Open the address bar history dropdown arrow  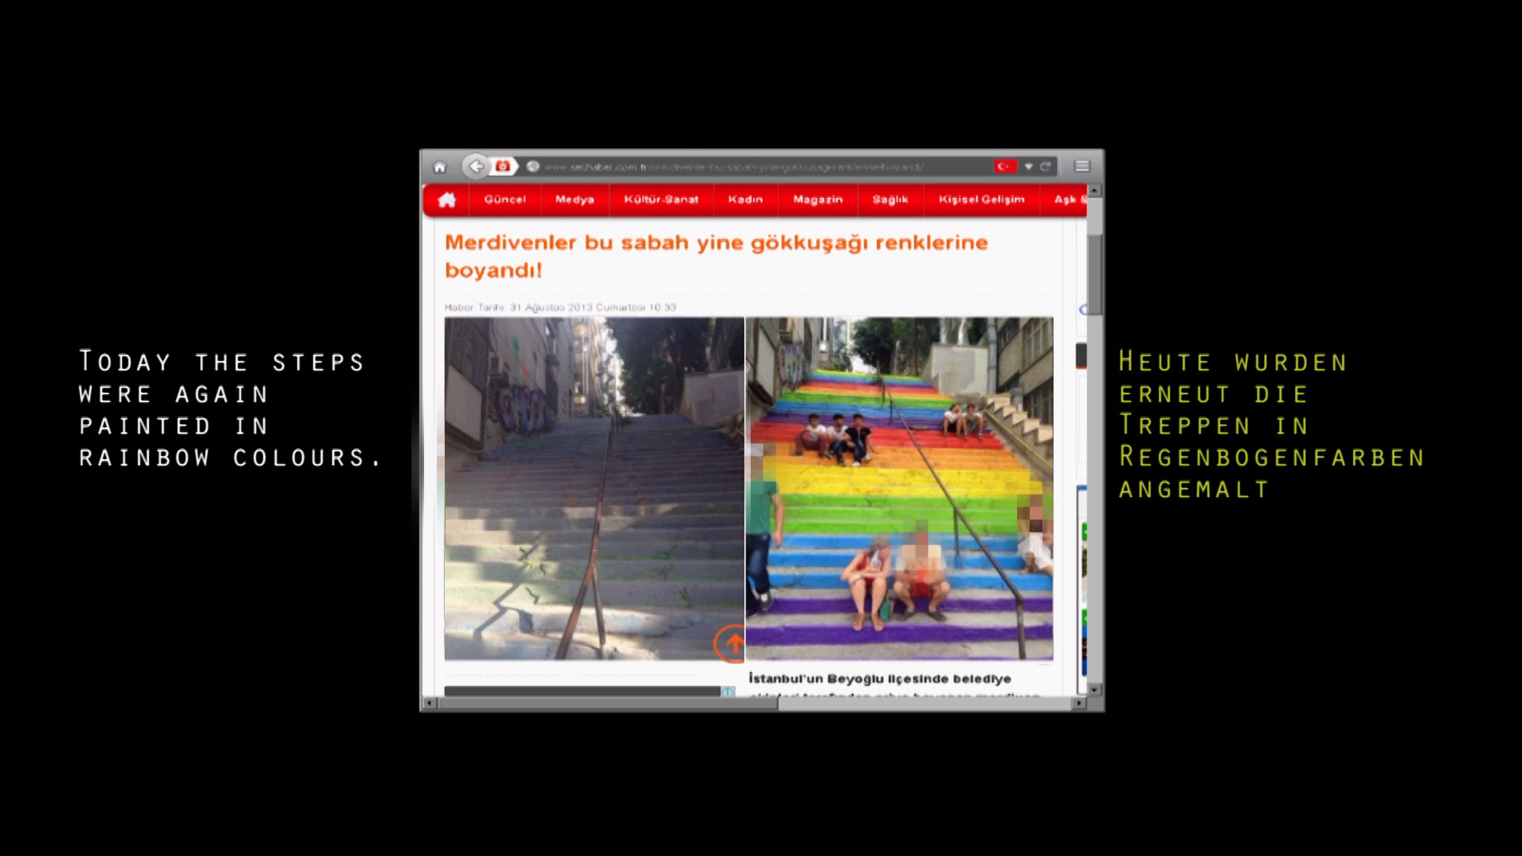[x=1028, y=166]
